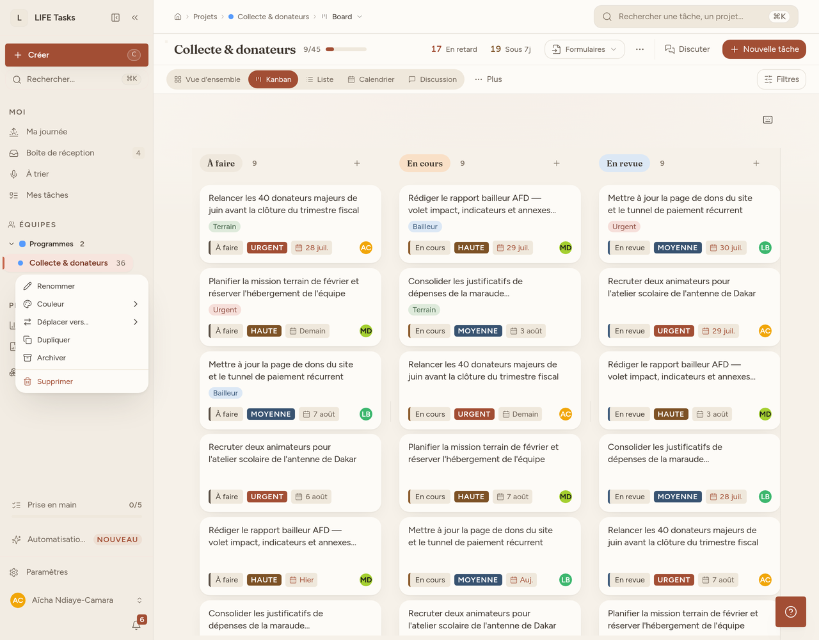Click the home icon in the breadcrumb
Viewport: 819px width, 640px height.
point(178,17)
